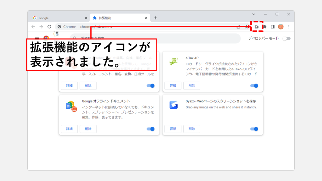
Task: Open Chrome's three-dot main menu
Action: coord(289,27)
